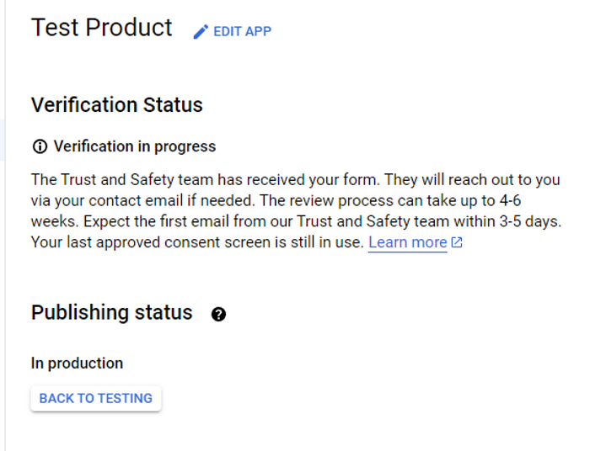Open the Publishing status help question mark
The width and height of the screenshot is (590, 451).
[218, 315]
